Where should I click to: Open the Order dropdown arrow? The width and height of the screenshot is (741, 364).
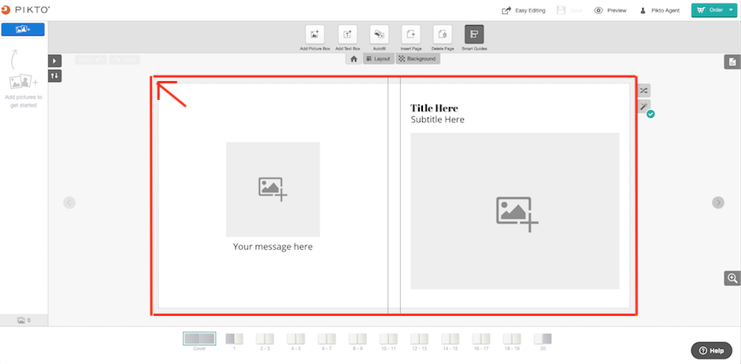pyautogui.click(x=731, y=10)
